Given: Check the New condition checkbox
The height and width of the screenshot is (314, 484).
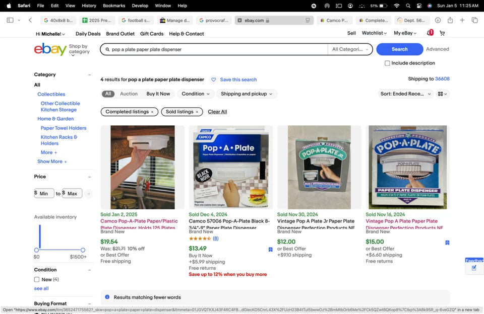Looking at the screenshot, I should point(37,279).
